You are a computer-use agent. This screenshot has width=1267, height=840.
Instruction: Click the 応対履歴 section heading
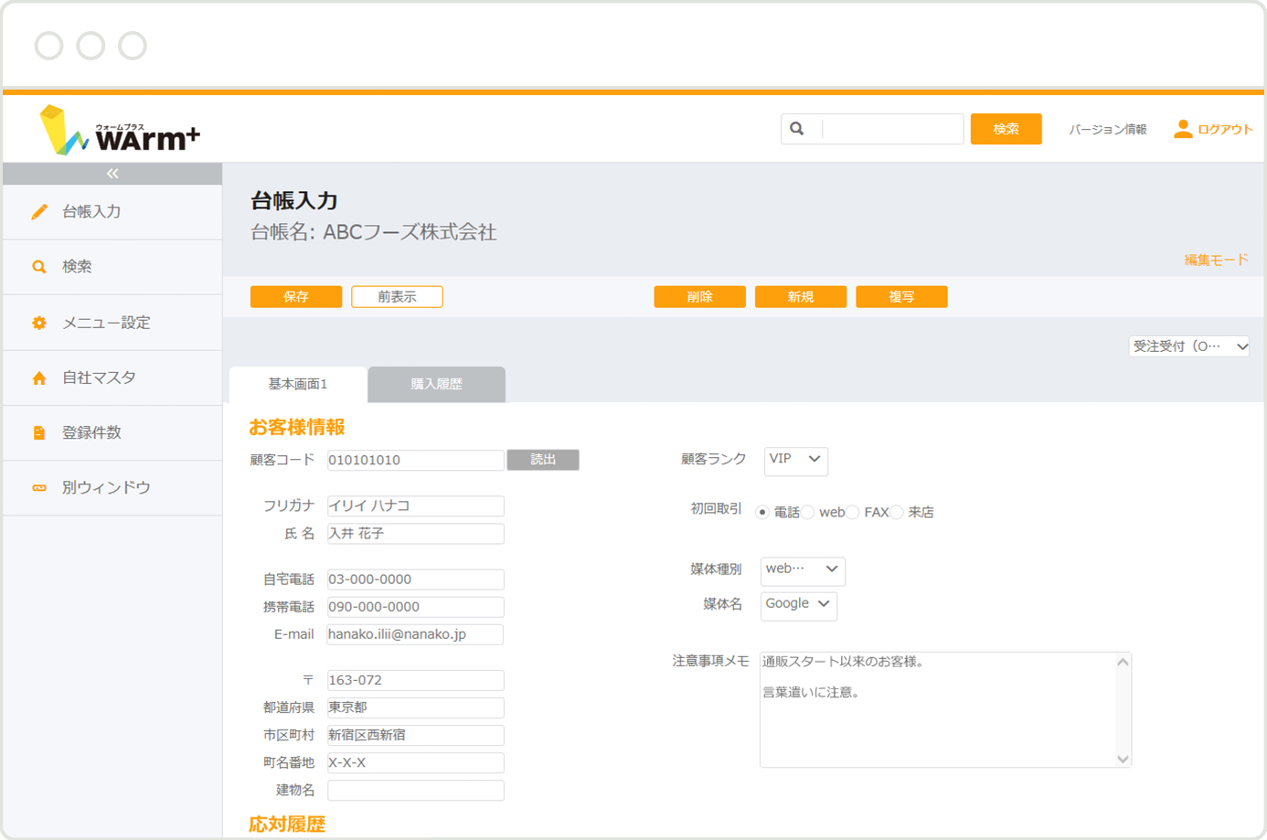click(287, 824)
